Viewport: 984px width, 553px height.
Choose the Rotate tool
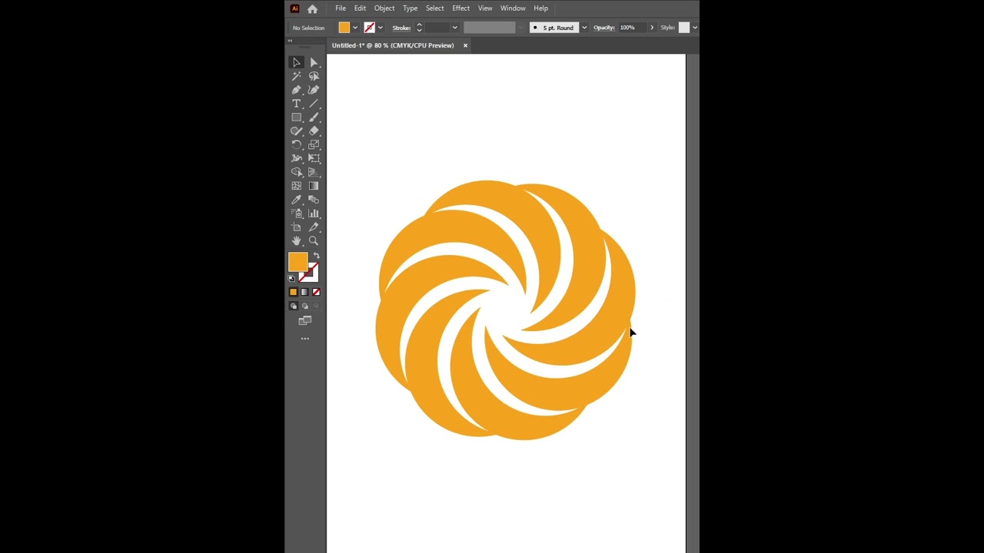(297, 145)
